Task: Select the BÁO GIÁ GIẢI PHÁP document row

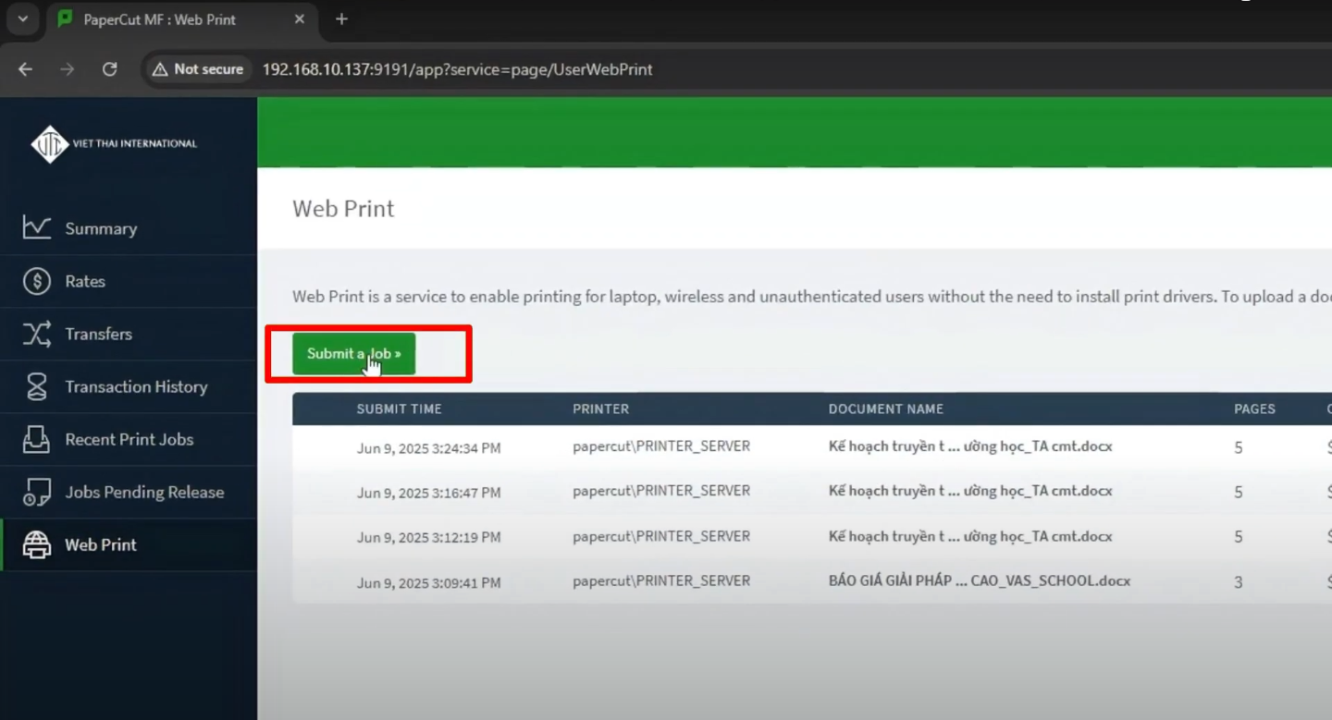Action: 979,581
